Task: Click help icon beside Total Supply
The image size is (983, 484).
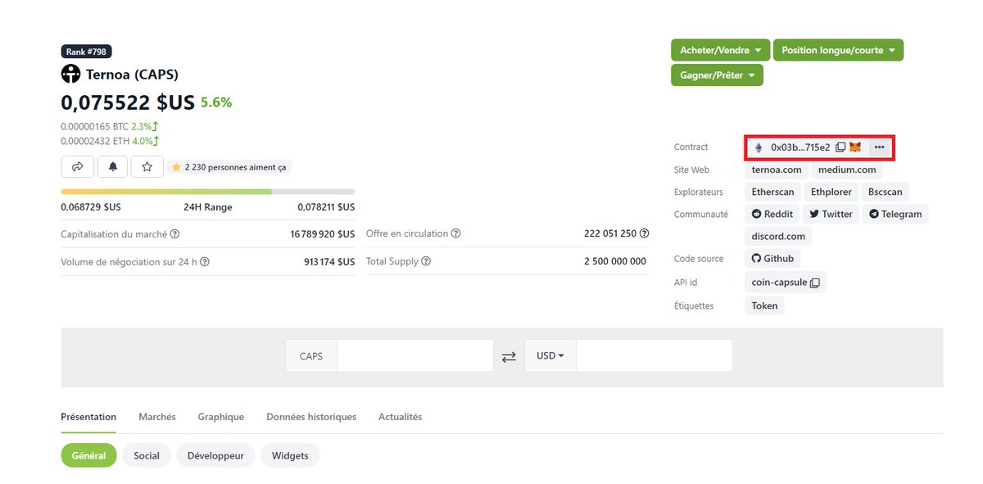Action: [426, 261]
